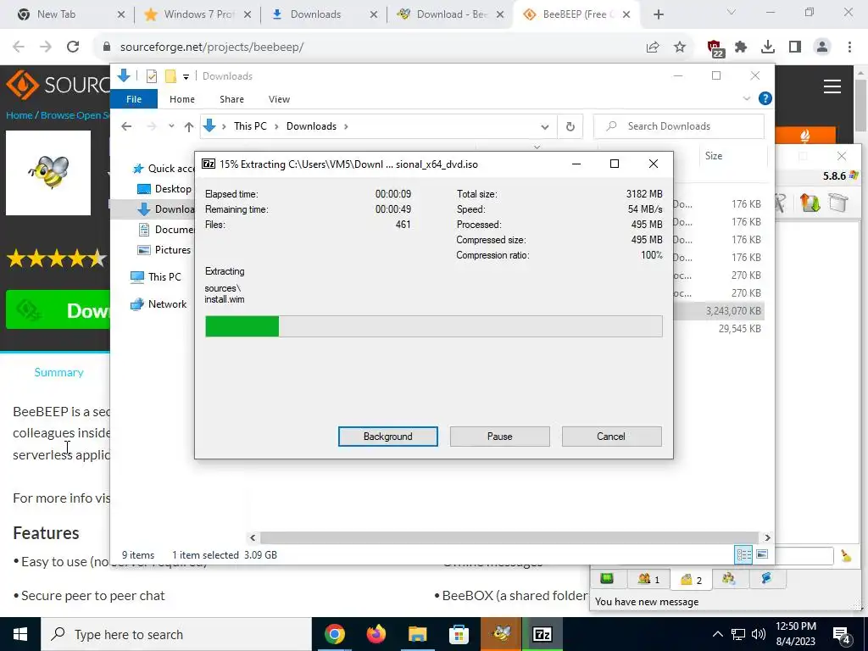Click horizontal scrollbar right arrow
Viewport: 868px width, 651px height.
pos(767,537)
